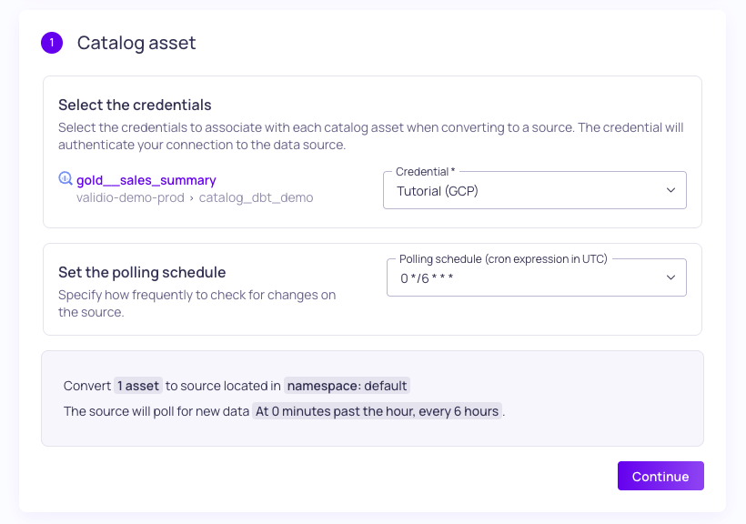This screenshot has height=524, width=746.
Task: Click the polling schedule chevron arrow
Action: point(670,277)
